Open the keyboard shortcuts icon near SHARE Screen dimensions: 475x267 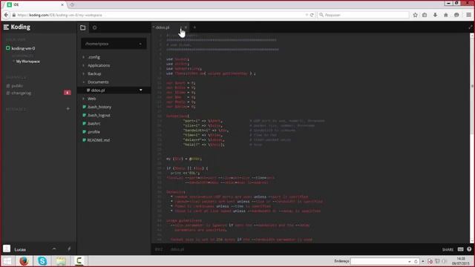click(x=460, y=249)
